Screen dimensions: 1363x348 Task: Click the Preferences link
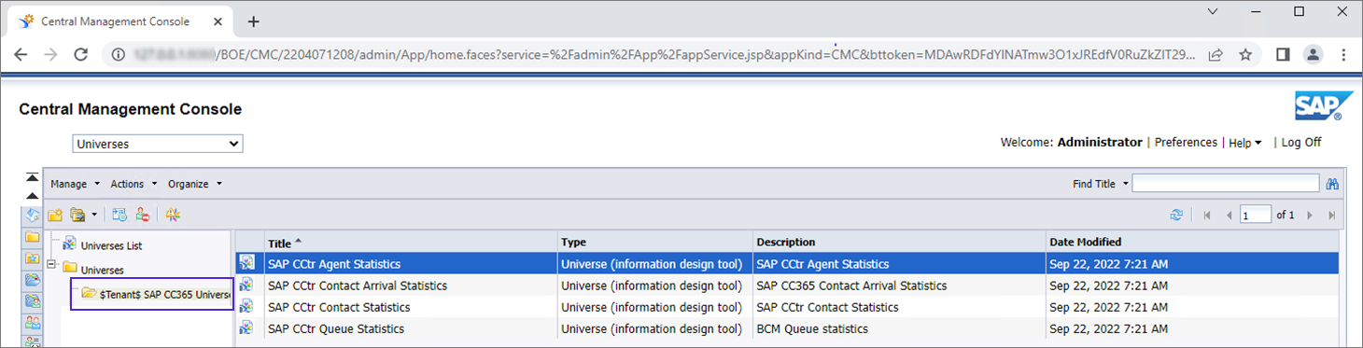tap(1186, 142)
